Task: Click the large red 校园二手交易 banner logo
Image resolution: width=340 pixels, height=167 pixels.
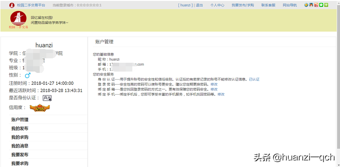Action: [19, 20]
